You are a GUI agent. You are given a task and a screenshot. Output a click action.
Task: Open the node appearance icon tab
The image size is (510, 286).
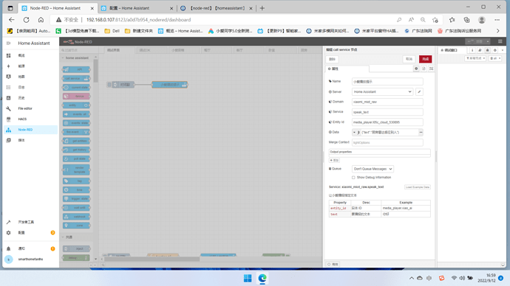[x=431, y=69]
